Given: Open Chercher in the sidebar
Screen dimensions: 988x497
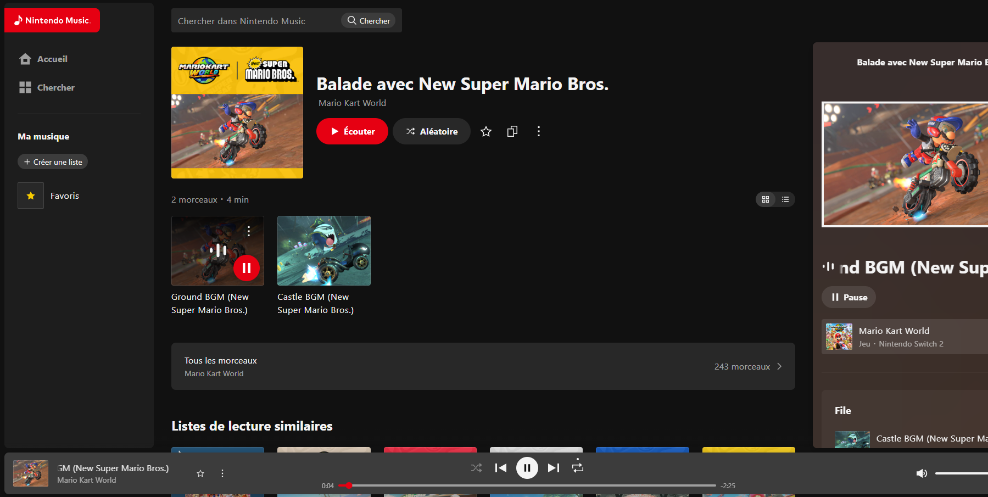Looking at the screenshot, I should click(47, 87).
